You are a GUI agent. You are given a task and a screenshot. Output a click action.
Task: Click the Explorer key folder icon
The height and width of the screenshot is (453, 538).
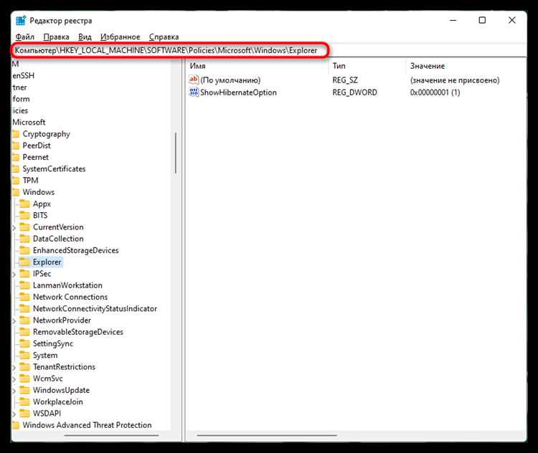coord(24,262)
